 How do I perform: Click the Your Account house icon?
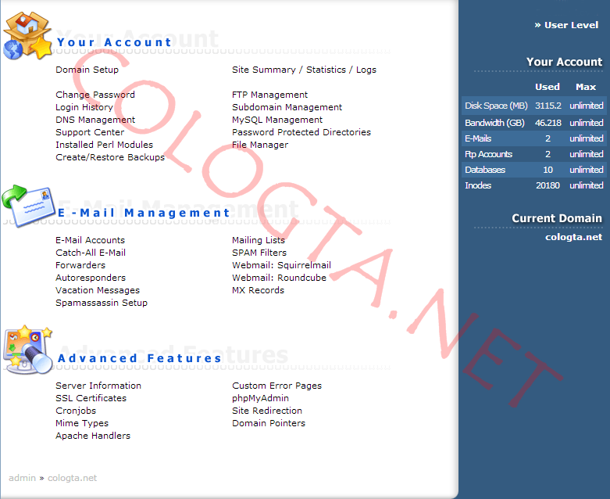tap(27, 36)
